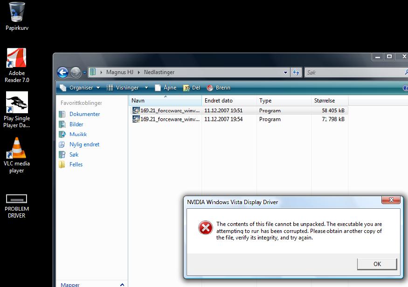Open recent pages dropdown beside Forward arrow
408x287 pixels.
click(84, 73)
